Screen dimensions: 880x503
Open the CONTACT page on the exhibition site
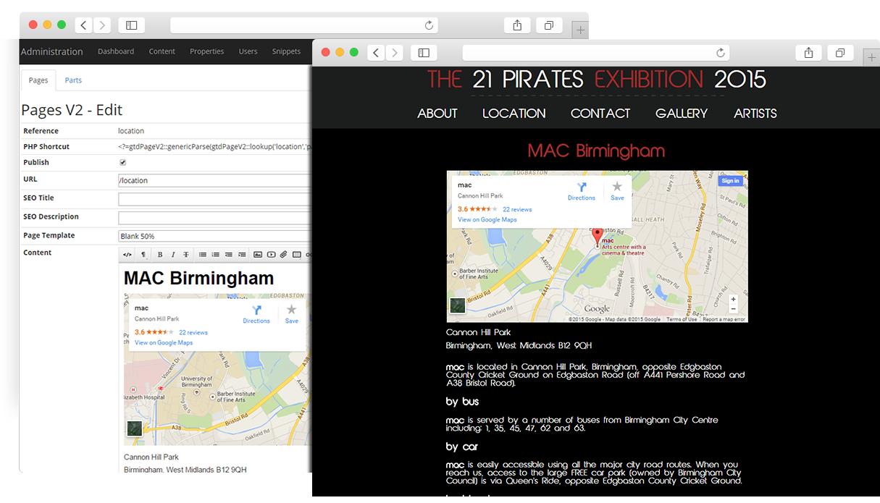(600, 113)
